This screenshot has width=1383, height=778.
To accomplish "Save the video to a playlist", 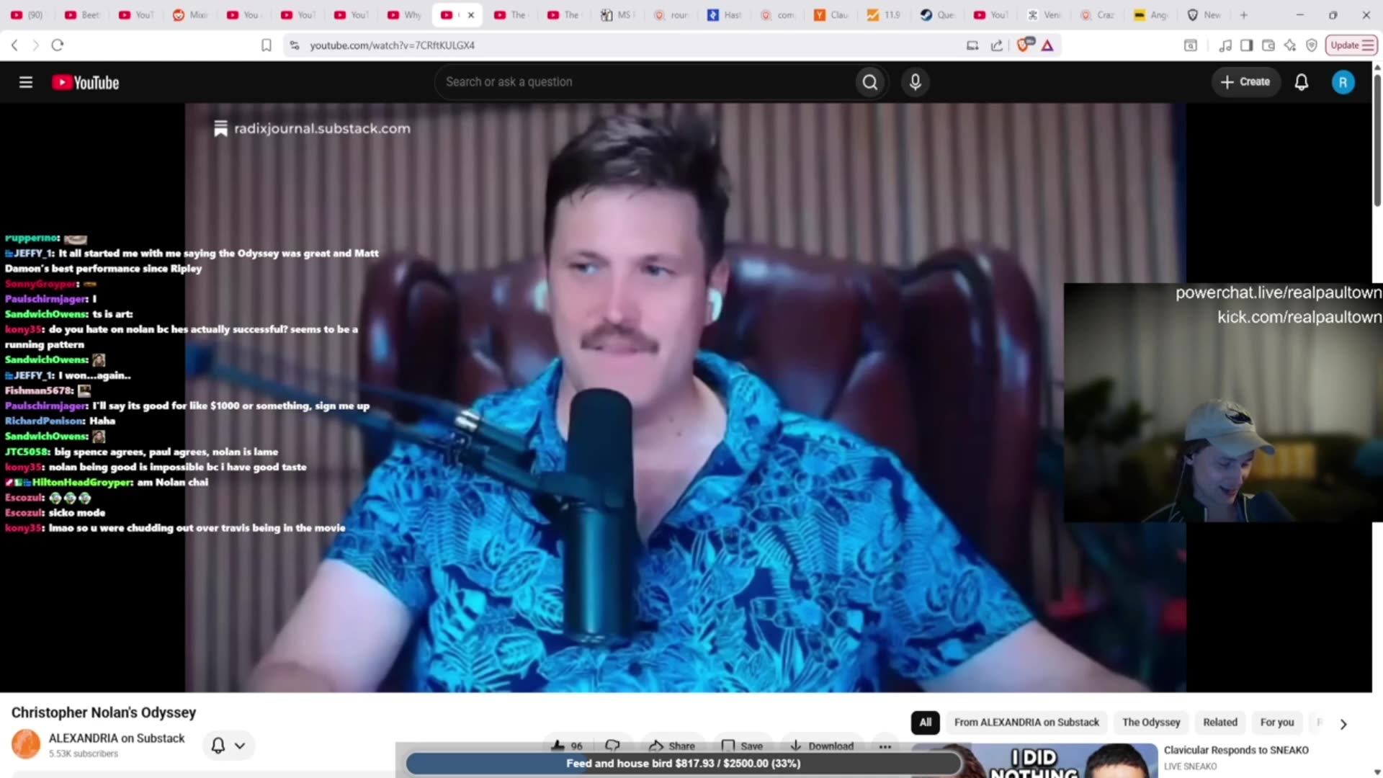I will click(x=742, y=746).
